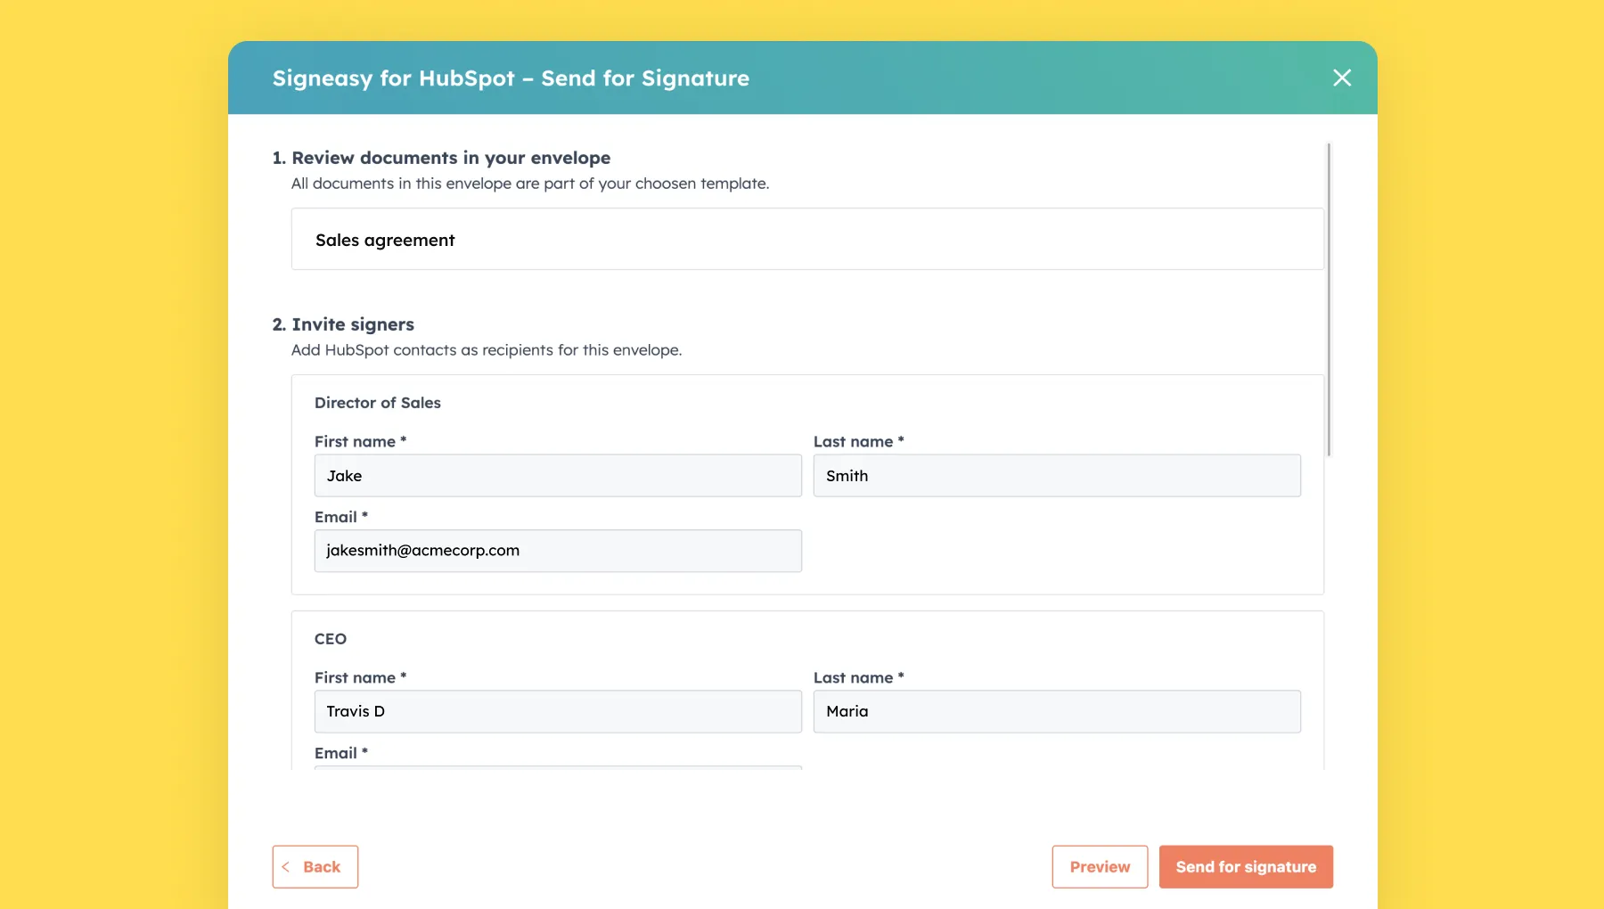The image size is (1604, 909).
Task: Edit the last name field containing Smith
Action: (x=1057, y=476)
